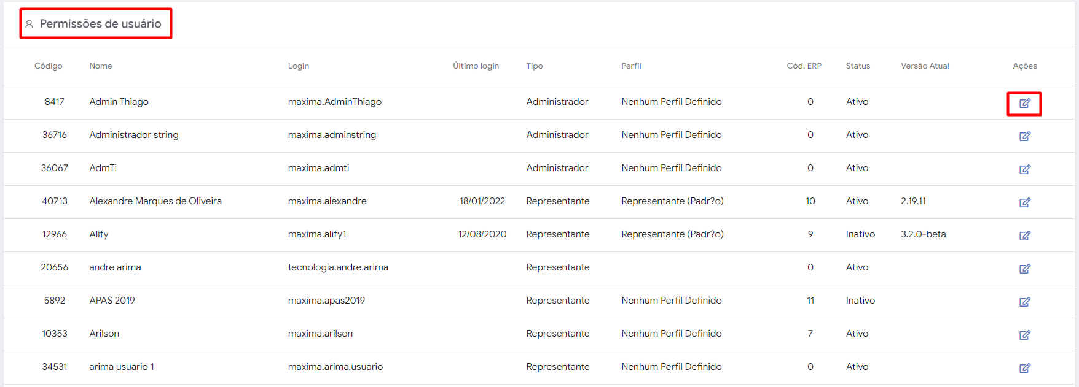Image resolution: width=1079 pixels, height=387 pixels.
Task: Click edit icon in Arilson row
Action: 1024,335
